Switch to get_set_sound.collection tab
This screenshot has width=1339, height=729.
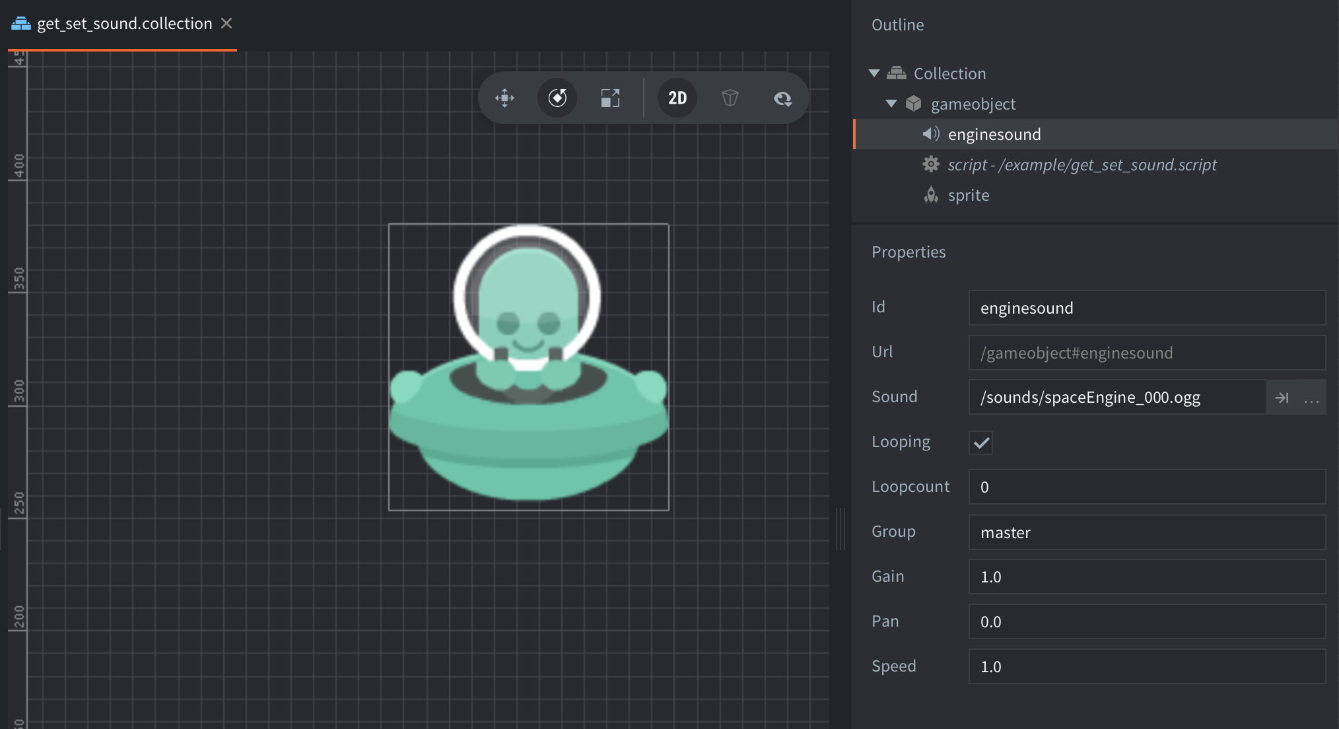coord(124,24)
